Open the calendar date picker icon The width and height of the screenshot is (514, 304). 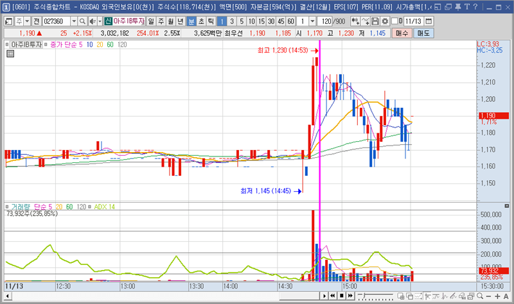[429, 21]
